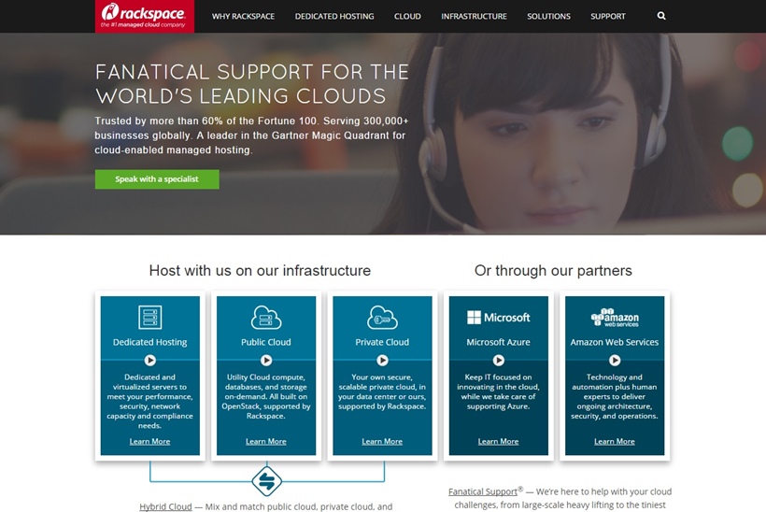
Task: Click the Amazon Web Services logo
Action: tap(615, 318)
